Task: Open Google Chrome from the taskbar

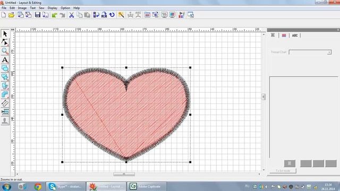Action: pos(38,186)
